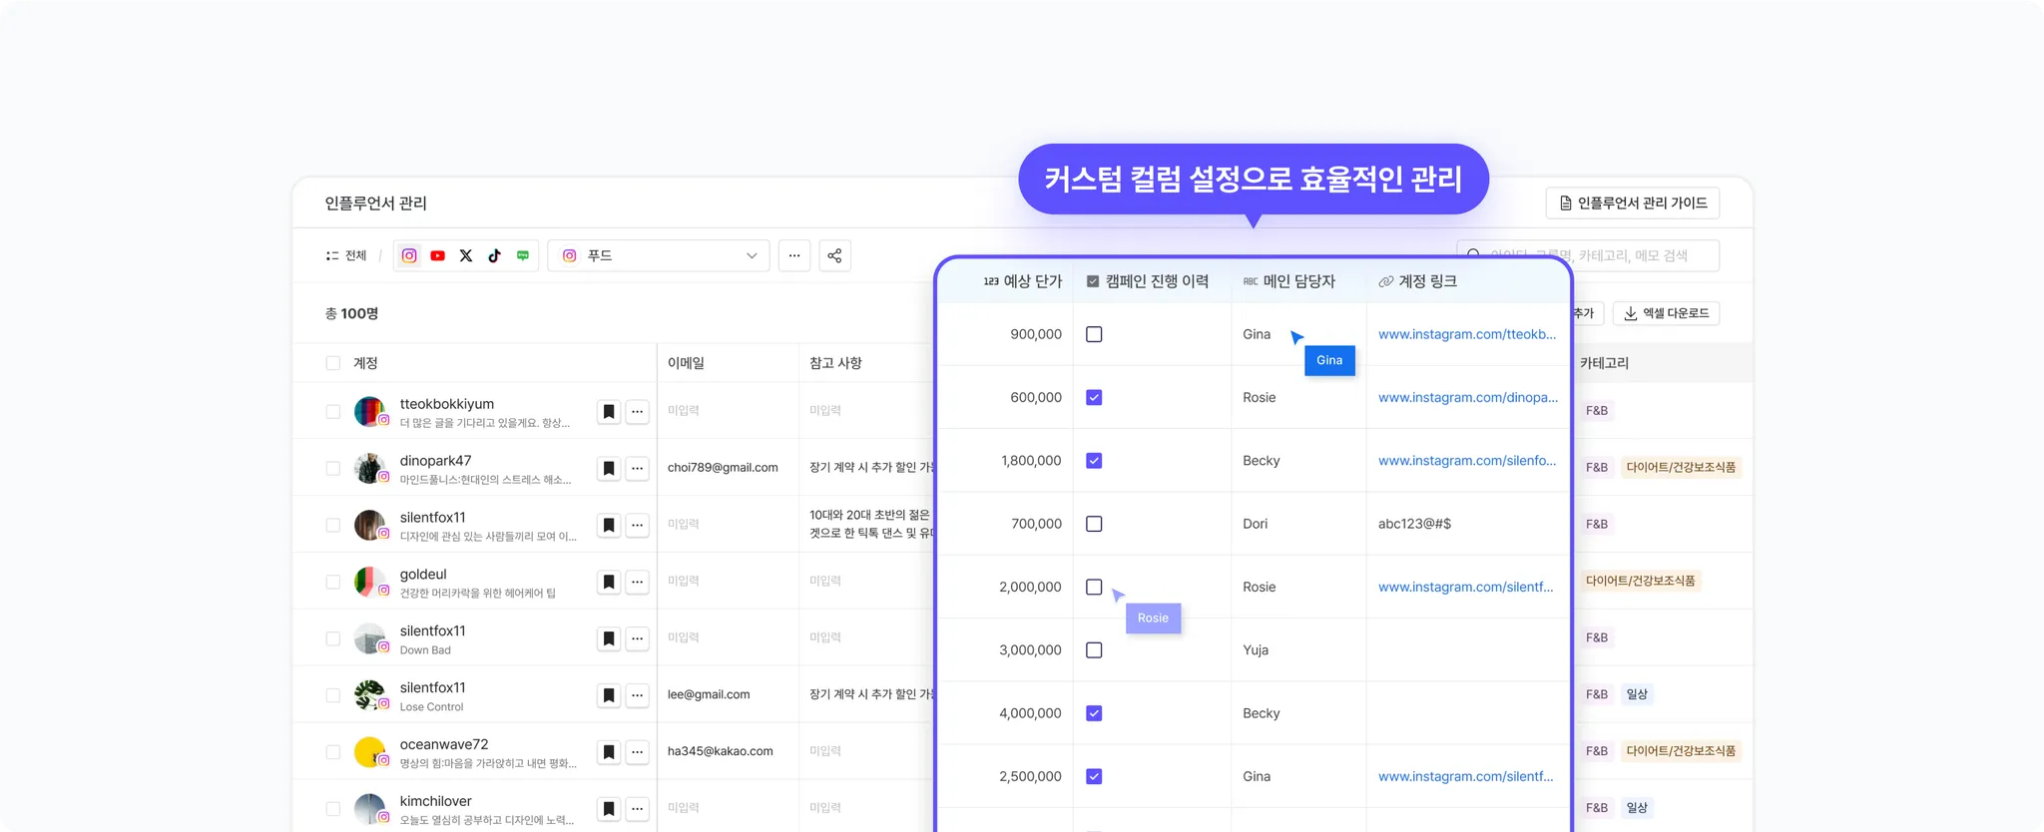Click the 엑셀 다운로드 download icon
2044x832 pixels.
point(1630,313)
